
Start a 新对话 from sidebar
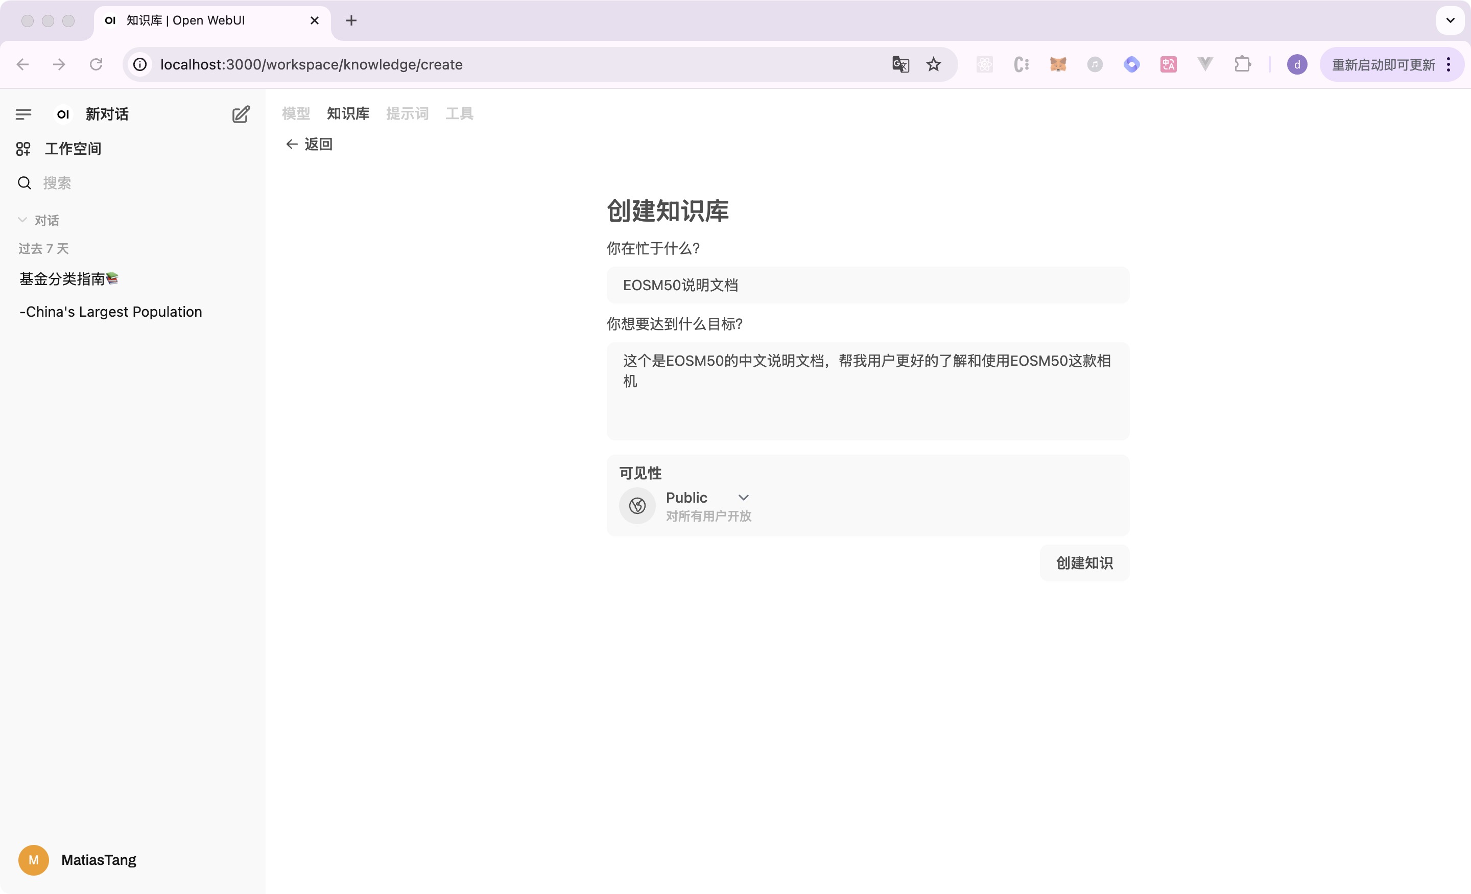(107, 114)
